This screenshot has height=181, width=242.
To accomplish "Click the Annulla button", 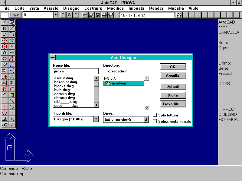I will [173, 76].
